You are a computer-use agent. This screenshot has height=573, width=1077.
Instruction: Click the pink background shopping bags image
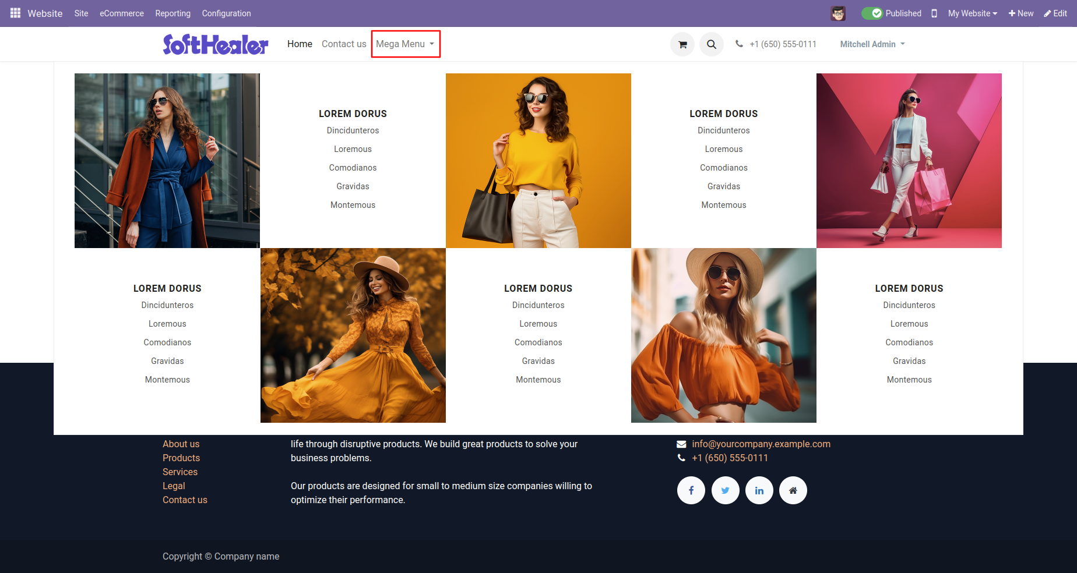[x=909, y=161]
